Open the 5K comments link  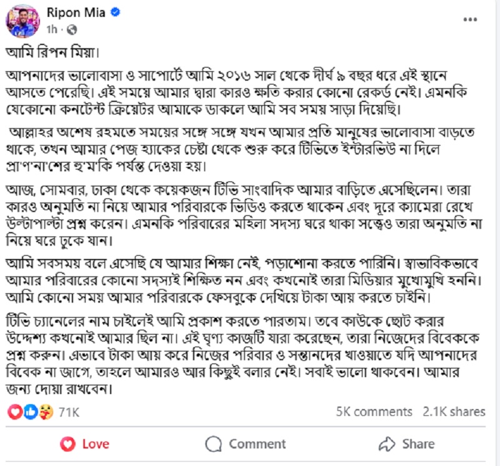click(374, 412)
